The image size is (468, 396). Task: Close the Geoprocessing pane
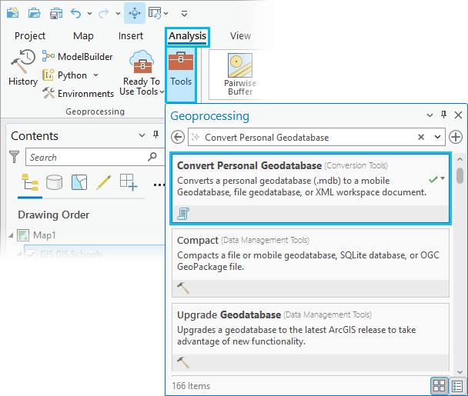tap(458, 115)
